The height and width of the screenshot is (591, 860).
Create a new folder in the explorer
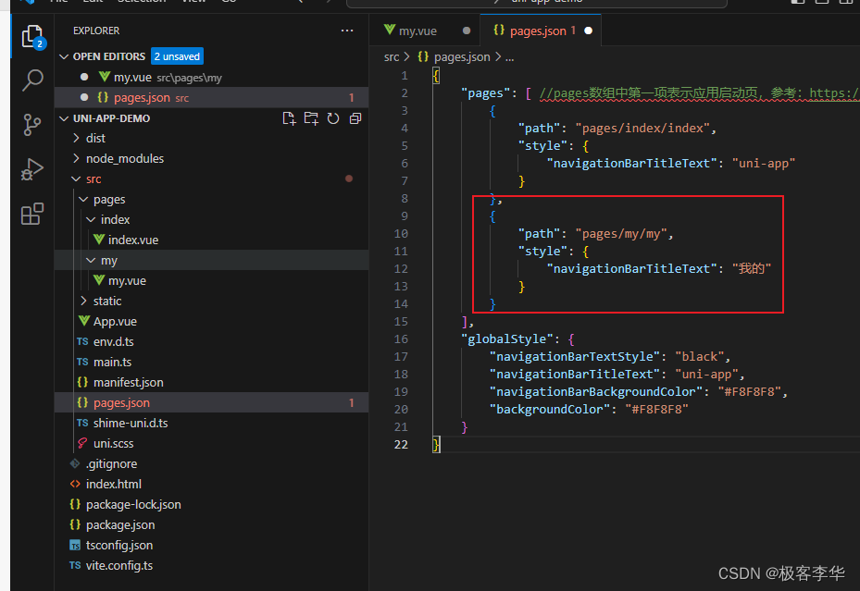pyautogui.click(x=311, y=118)
